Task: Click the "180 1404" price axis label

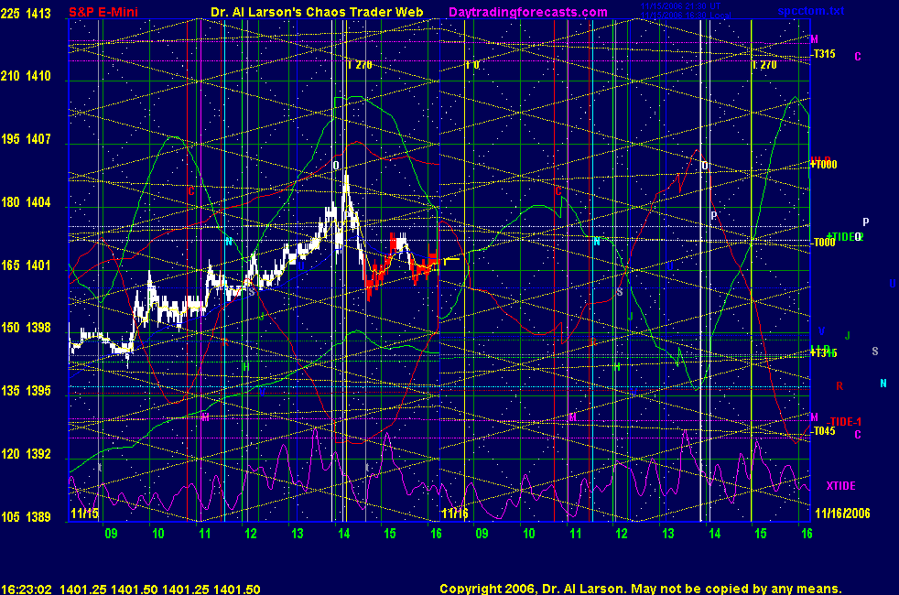Action: pos(26,201)
